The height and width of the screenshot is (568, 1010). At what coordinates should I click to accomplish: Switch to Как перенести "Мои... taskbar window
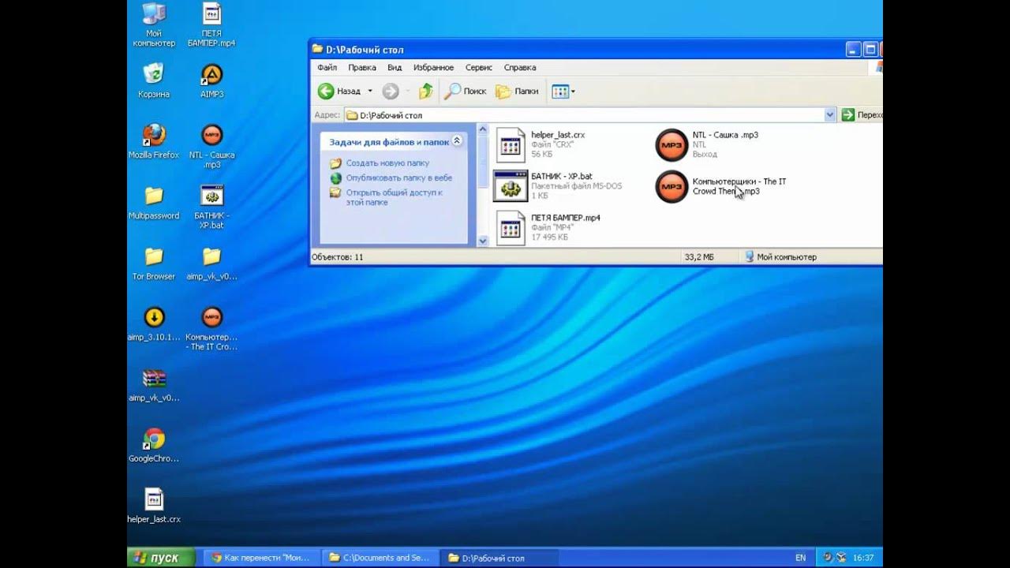pos(261,558)
